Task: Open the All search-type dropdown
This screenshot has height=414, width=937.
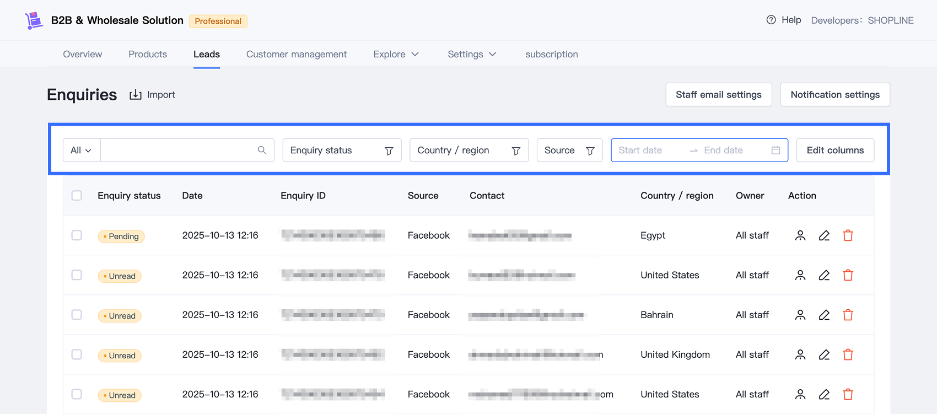Action: 81,150
